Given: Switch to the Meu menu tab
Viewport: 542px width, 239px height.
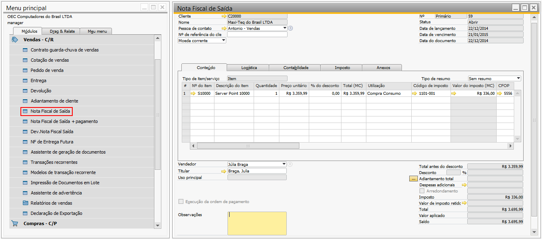Looking at the screenshot, I should (x=96, y=31).
